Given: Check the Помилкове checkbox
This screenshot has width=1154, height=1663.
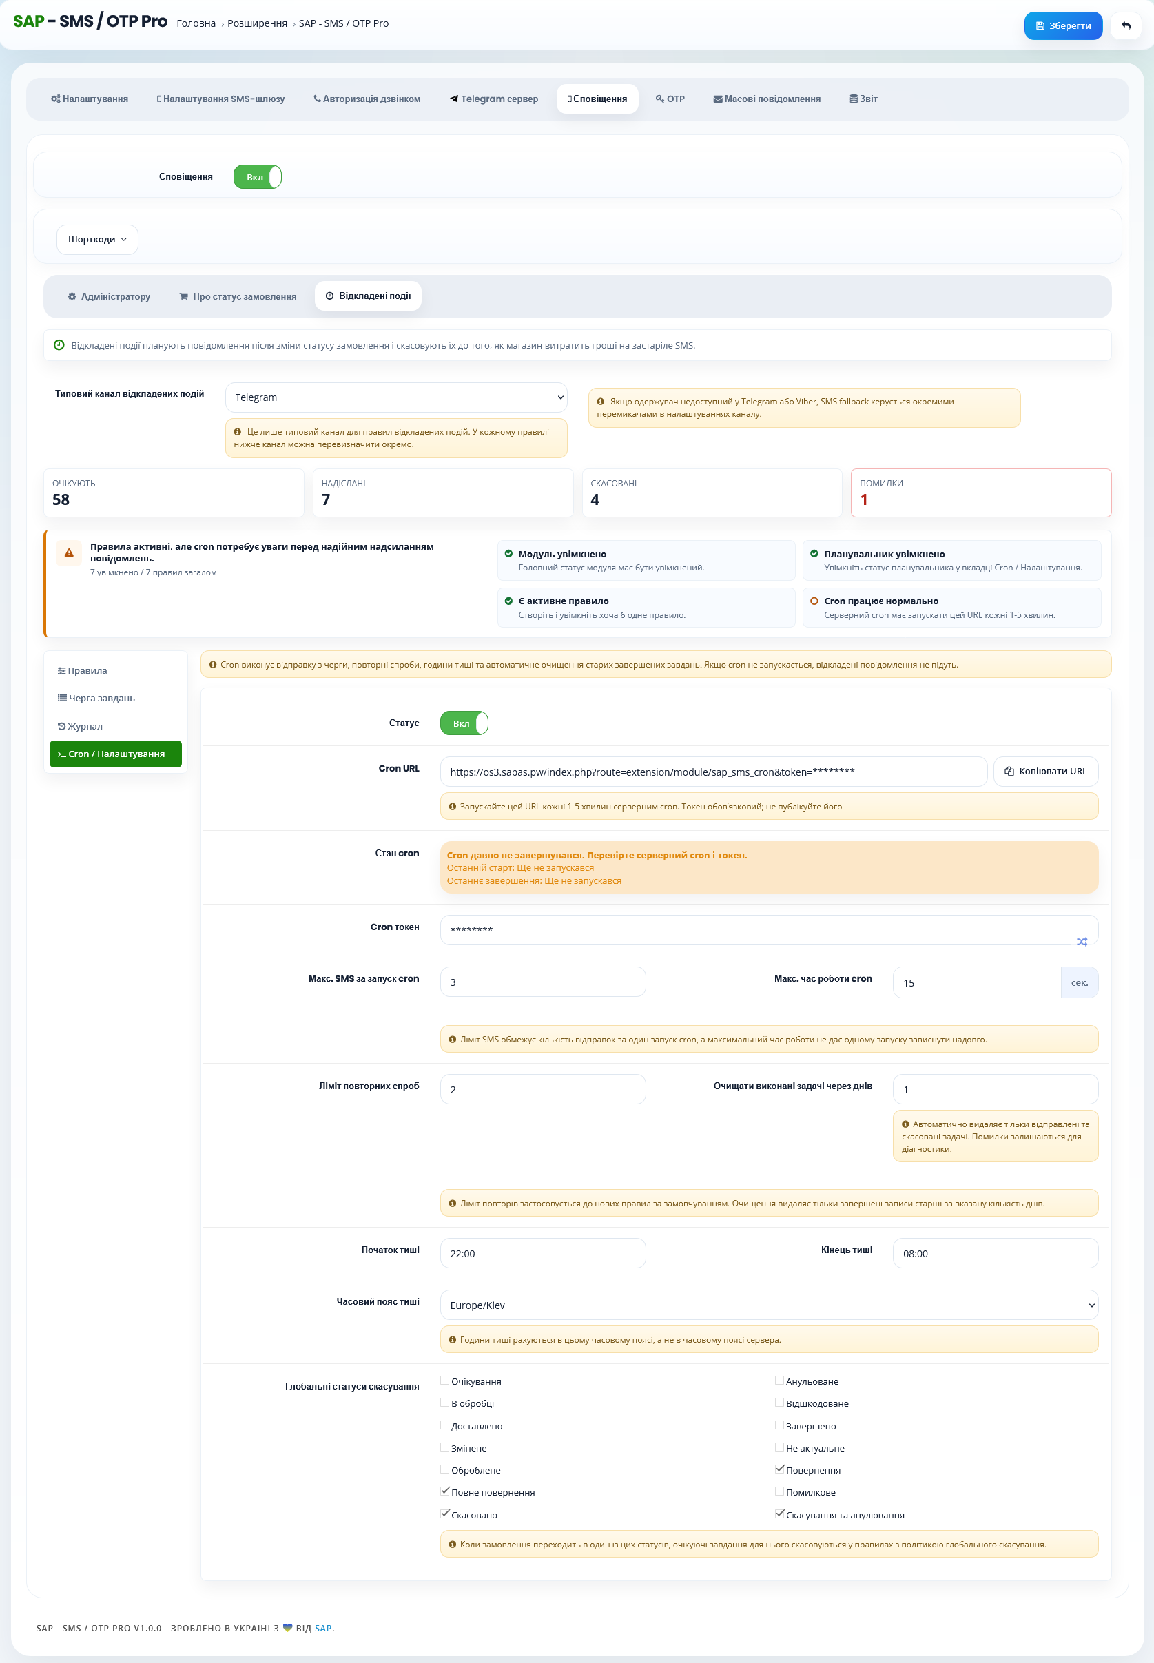Looking at the screenshot, I should 779,1491.
